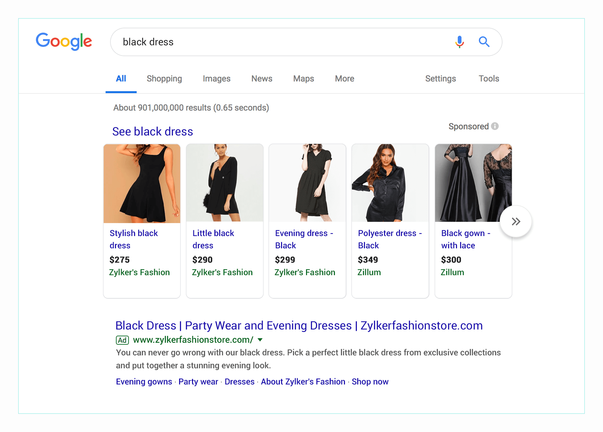Start voice search with microphone icon
Screen dimensions: 603x432
pos(459,42)
